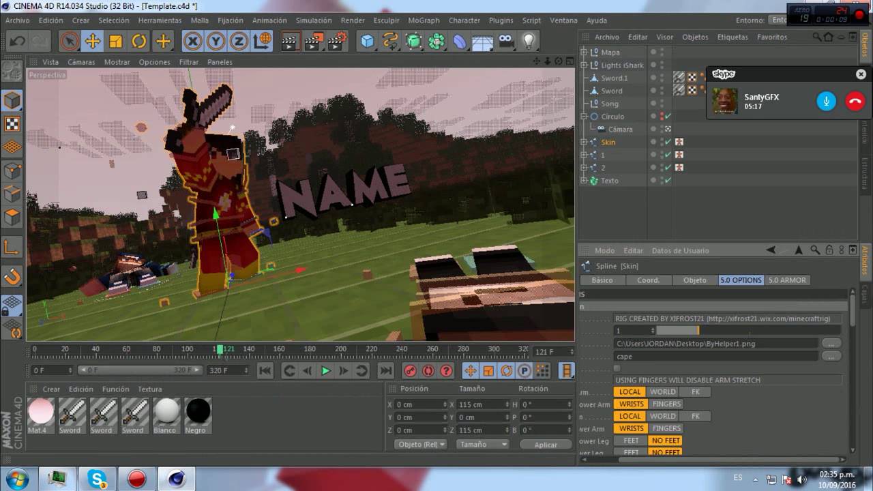Activate the Rotate tool

point(139,42)
